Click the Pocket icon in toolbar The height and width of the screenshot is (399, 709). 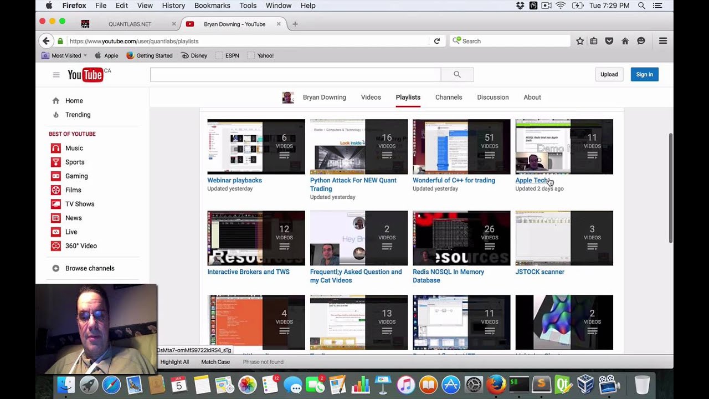tap(609, 41)
